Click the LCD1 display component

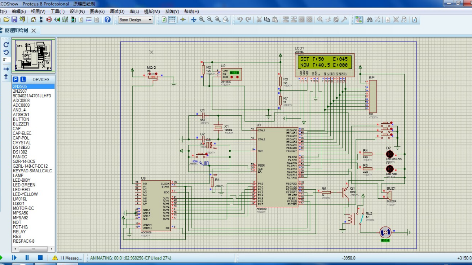[x=324, y=65]
